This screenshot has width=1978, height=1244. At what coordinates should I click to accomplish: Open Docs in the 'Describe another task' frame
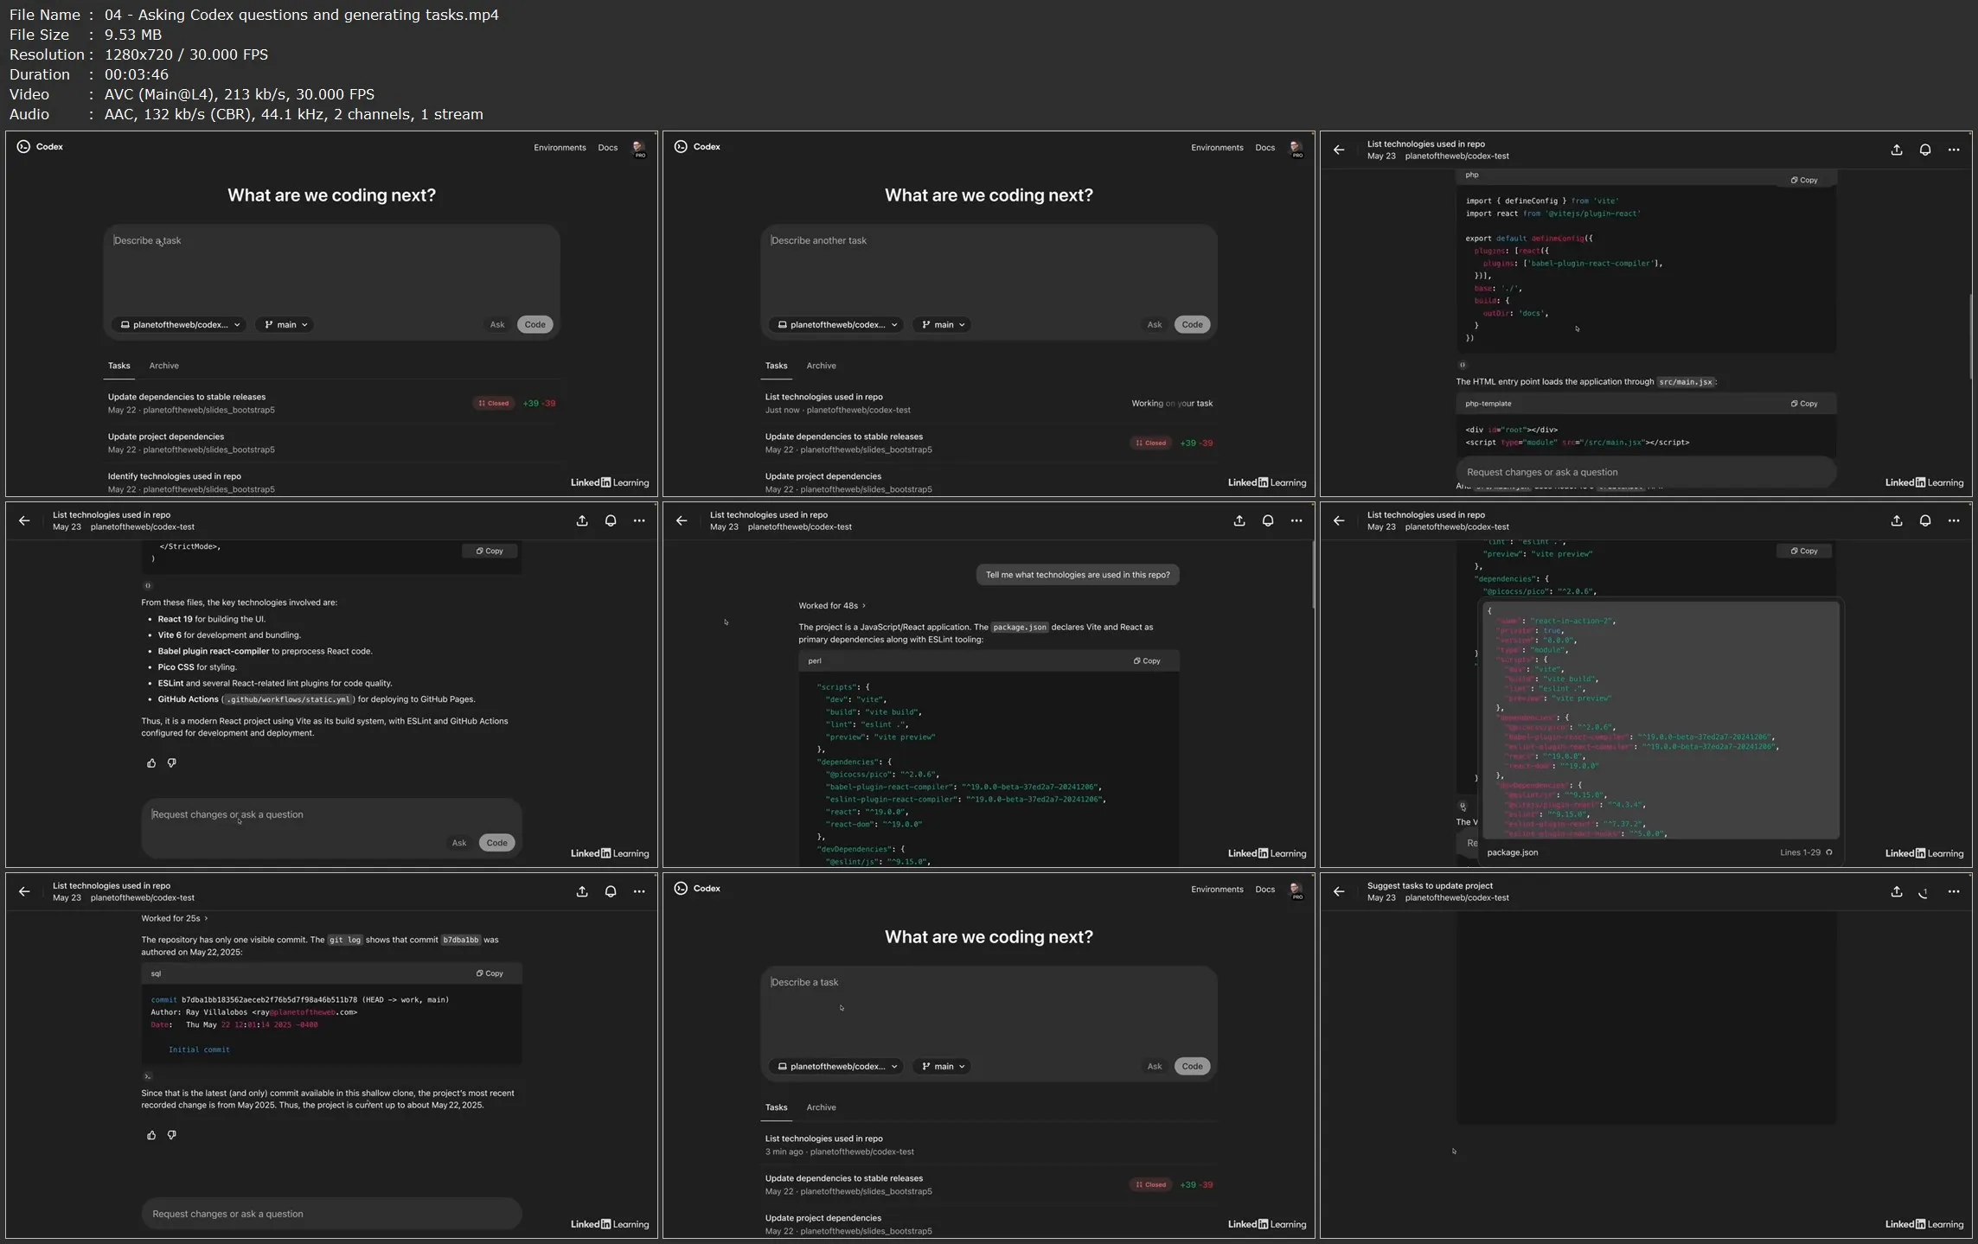(1264, 148)
